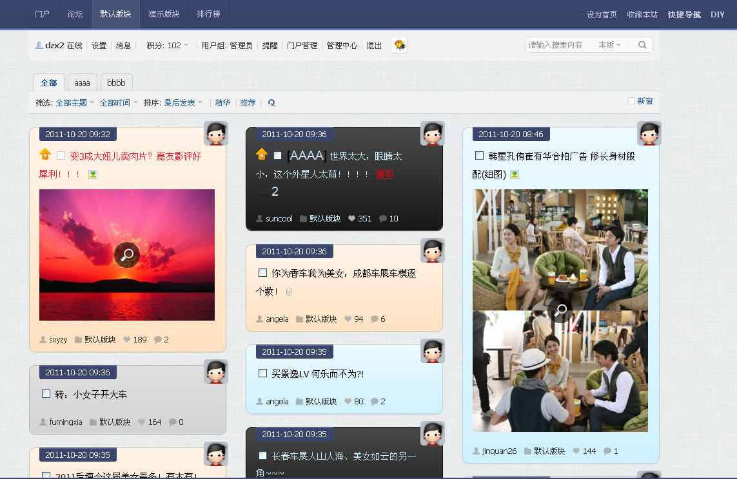Tick the 新窗 checkbox

tap(632, 101)
